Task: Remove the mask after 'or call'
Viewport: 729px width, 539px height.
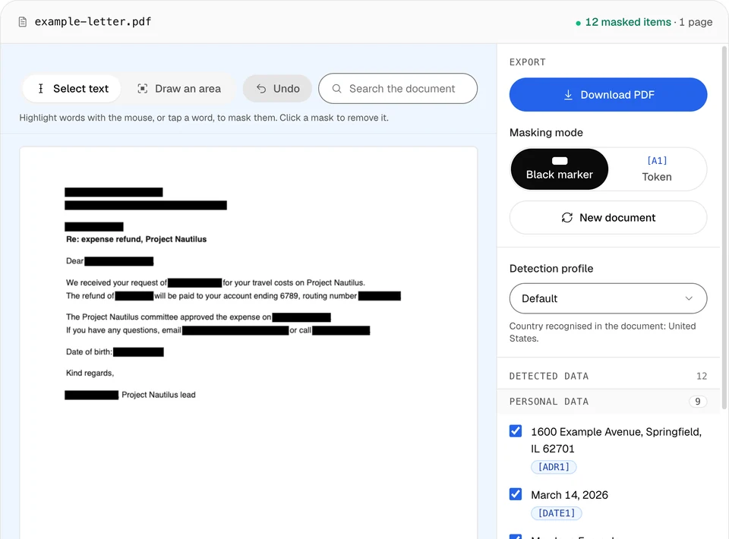Action: (341, 330)
